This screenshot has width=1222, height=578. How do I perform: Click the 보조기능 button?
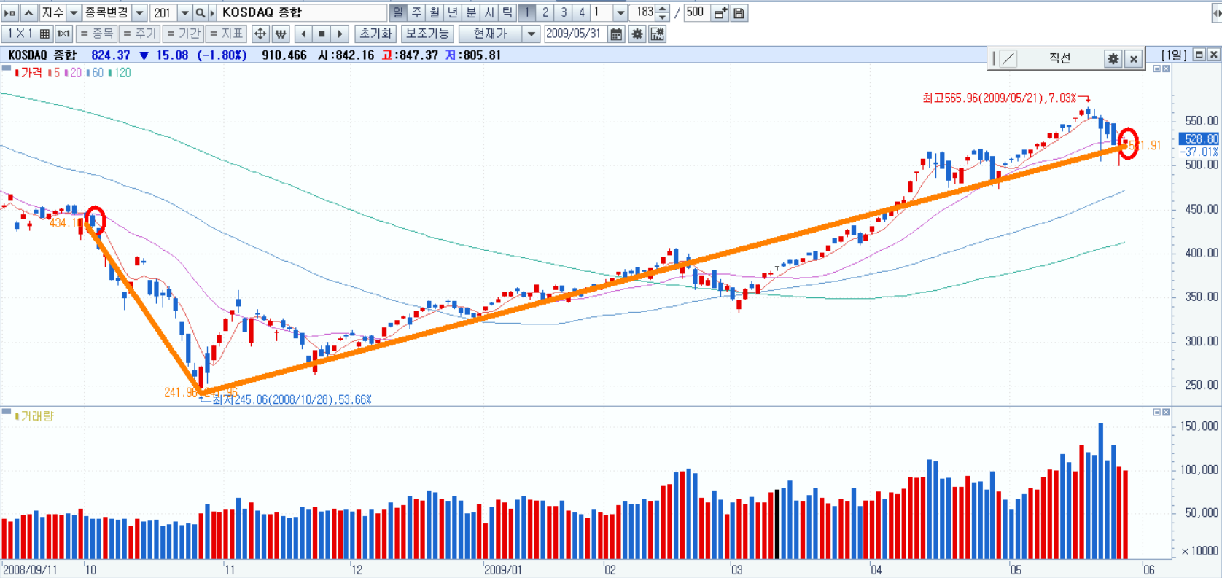tap(427, 34)
